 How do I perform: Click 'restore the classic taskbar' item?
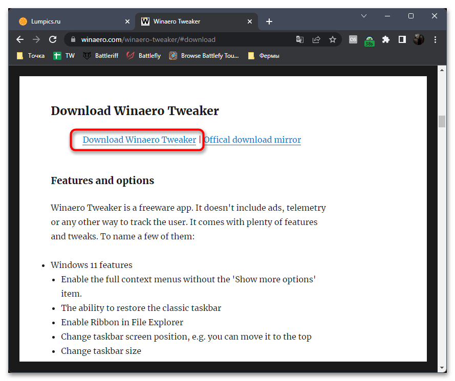point(141,308)
